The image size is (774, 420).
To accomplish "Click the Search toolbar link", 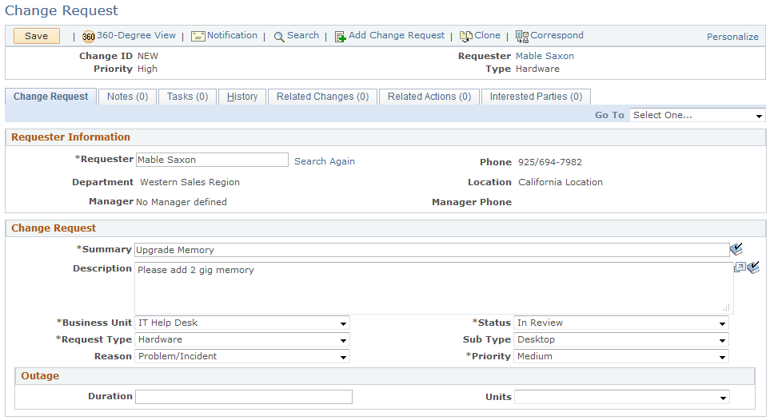I will 303,35.
